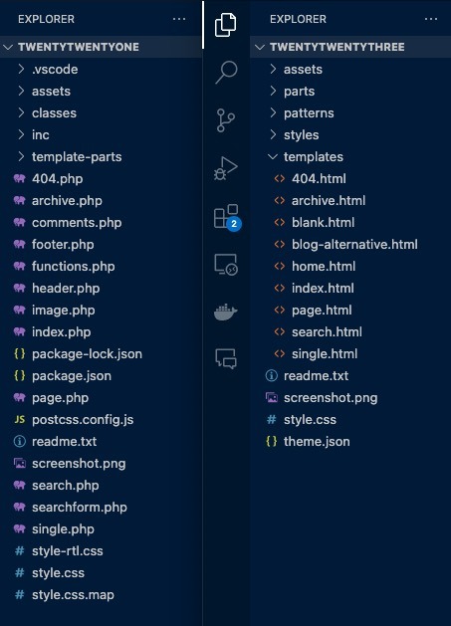Open 404.php file

101,178
